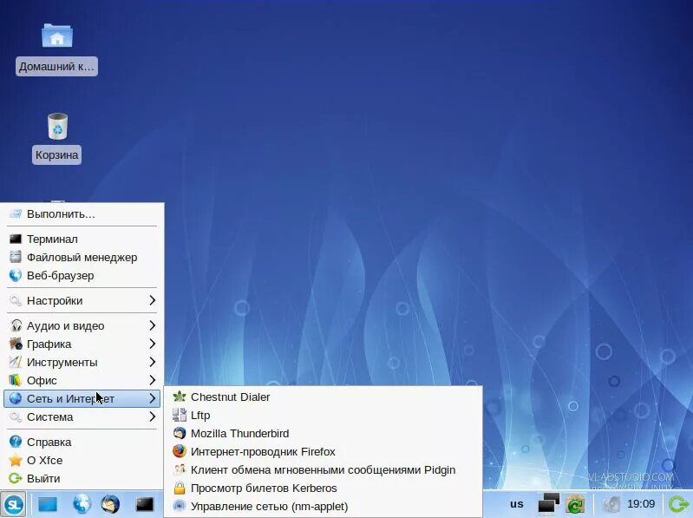
Task: Select the Chestnut Dialer label
Action: tap(230, 397)
